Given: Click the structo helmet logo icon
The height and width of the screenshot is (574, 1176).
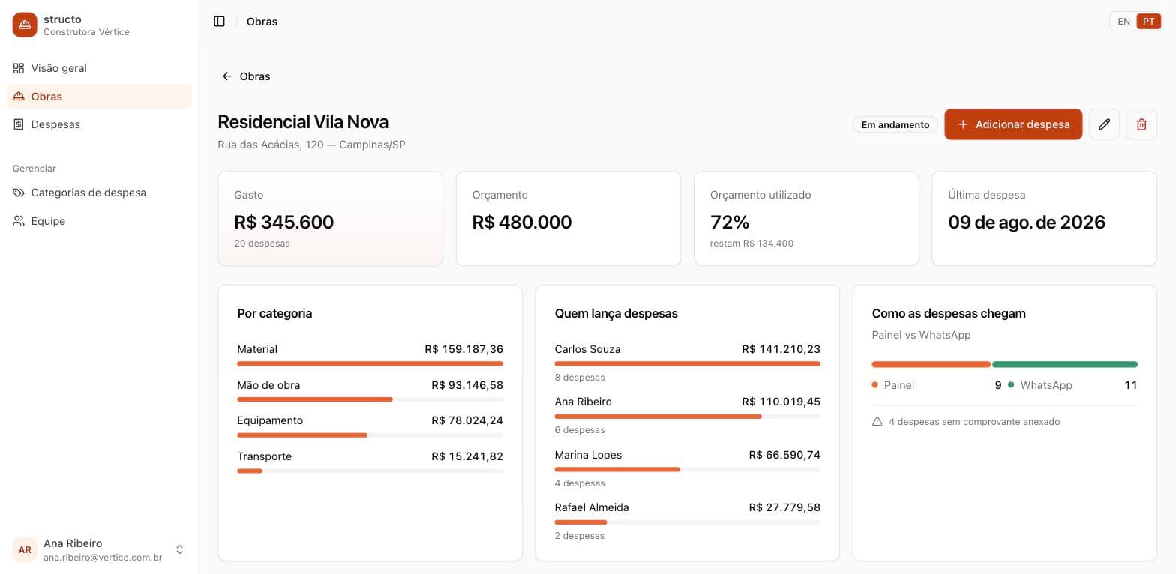Looking at the screenshot, I should click(x=25, y=25).
